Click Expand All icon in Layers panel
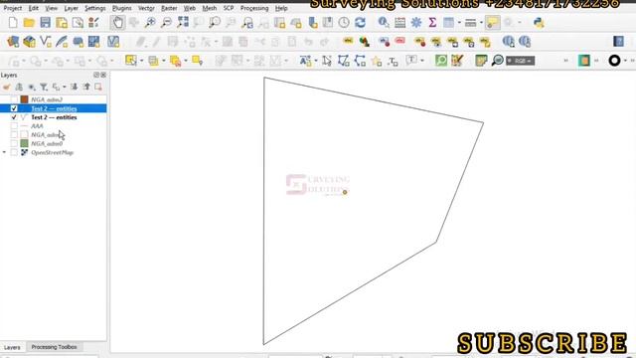 [74, 87]
